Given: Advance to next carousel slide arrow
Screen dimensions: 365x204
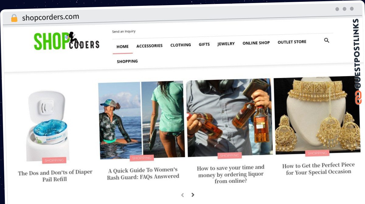Looking at the screenshot, I should [193, 195].
